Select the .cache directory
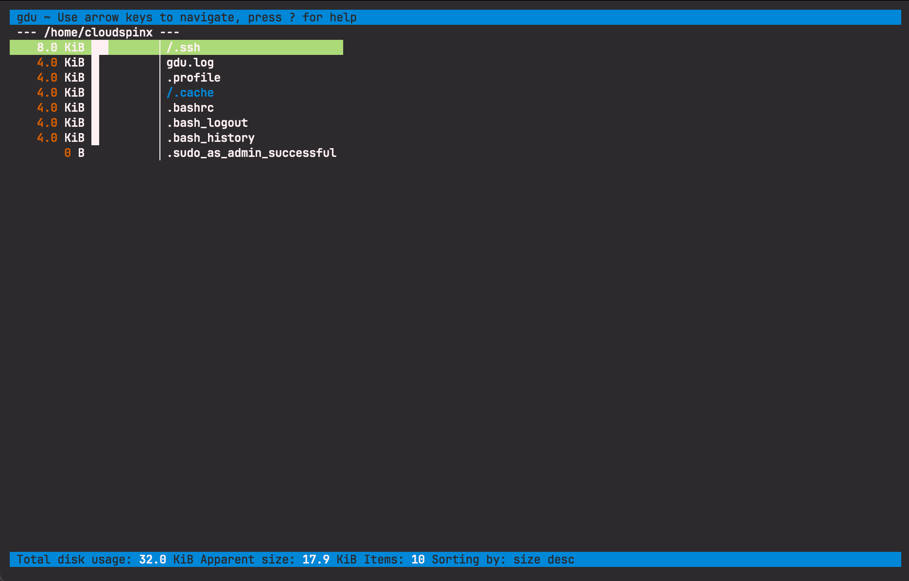Screen dimensions: 909x581 click(190, 92)
